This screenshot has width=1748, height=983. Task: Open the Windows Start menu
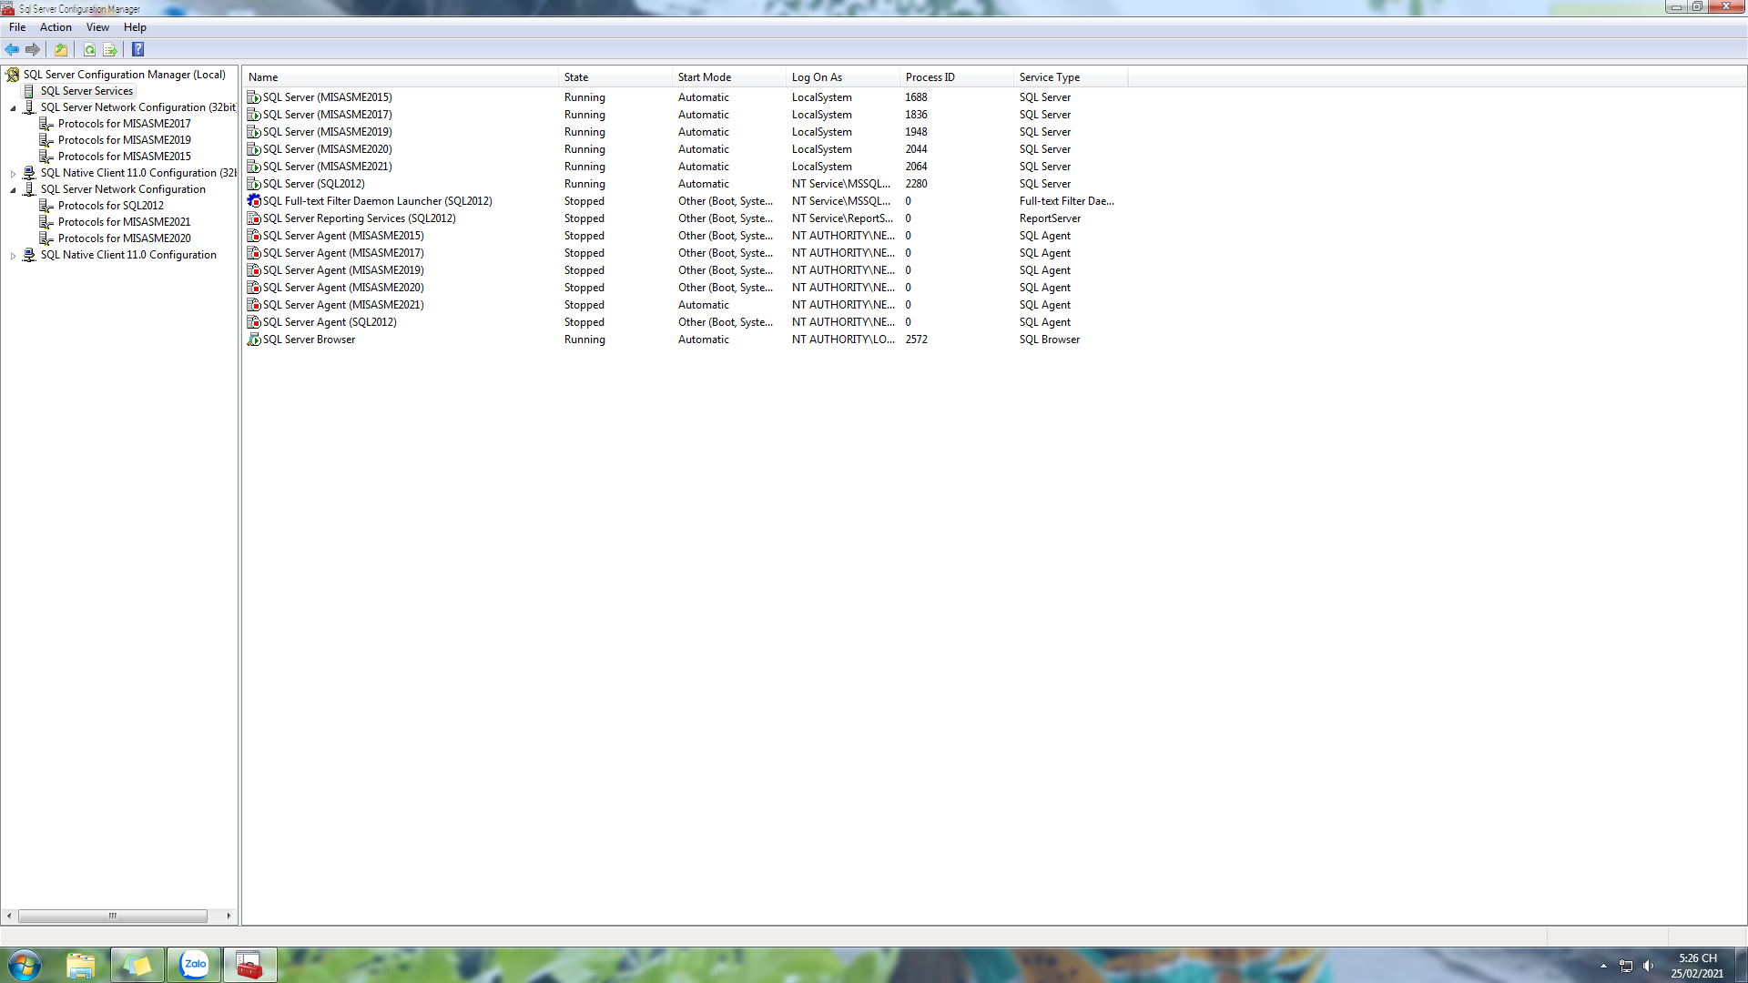tap(25, 965)
